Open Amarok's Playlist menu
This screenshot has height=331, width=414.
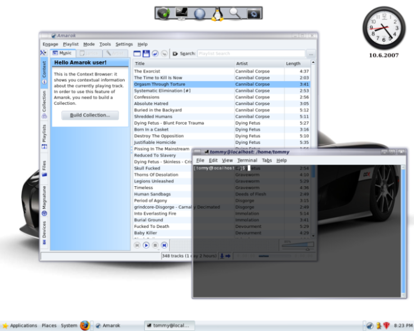coord(71,44)
